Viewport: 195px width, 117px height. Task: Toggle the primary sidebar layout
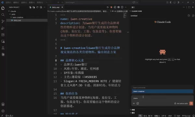pos(171,2)
